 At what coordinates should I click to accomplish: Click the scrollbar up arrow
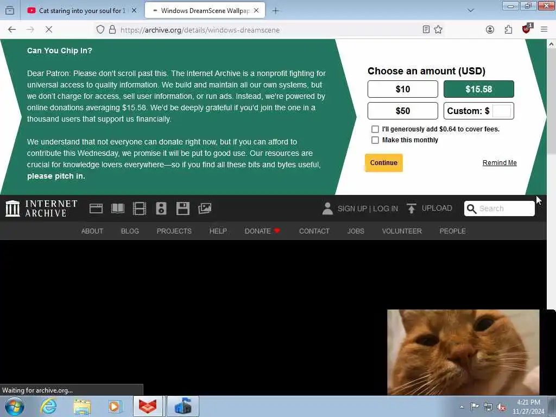[552, 45]
